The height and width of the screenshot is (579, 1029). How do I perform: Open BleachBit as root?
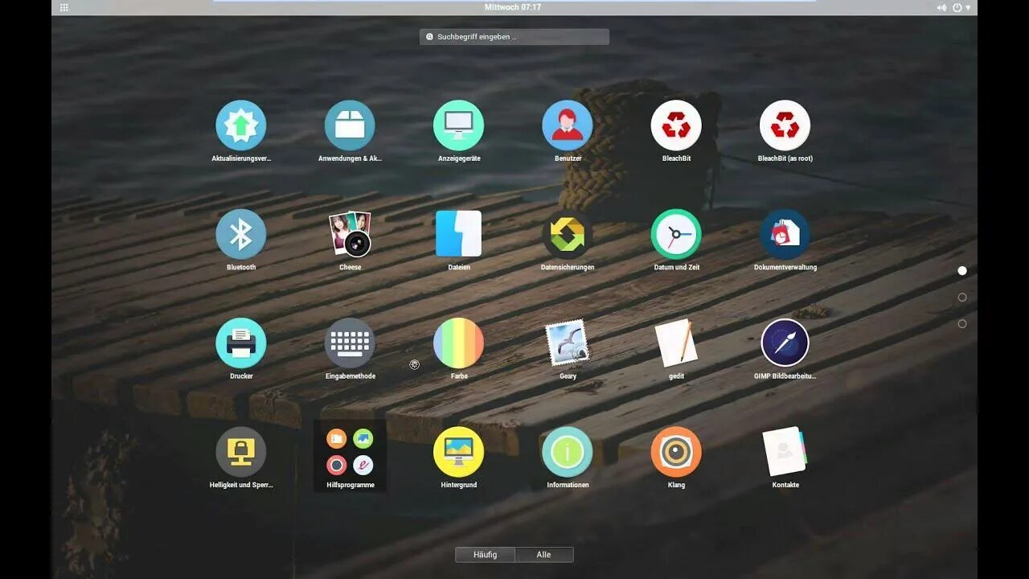tap(785, 125)
